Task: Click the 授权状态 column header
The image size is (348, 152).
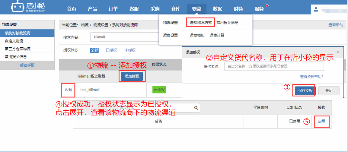Action: 159,65
